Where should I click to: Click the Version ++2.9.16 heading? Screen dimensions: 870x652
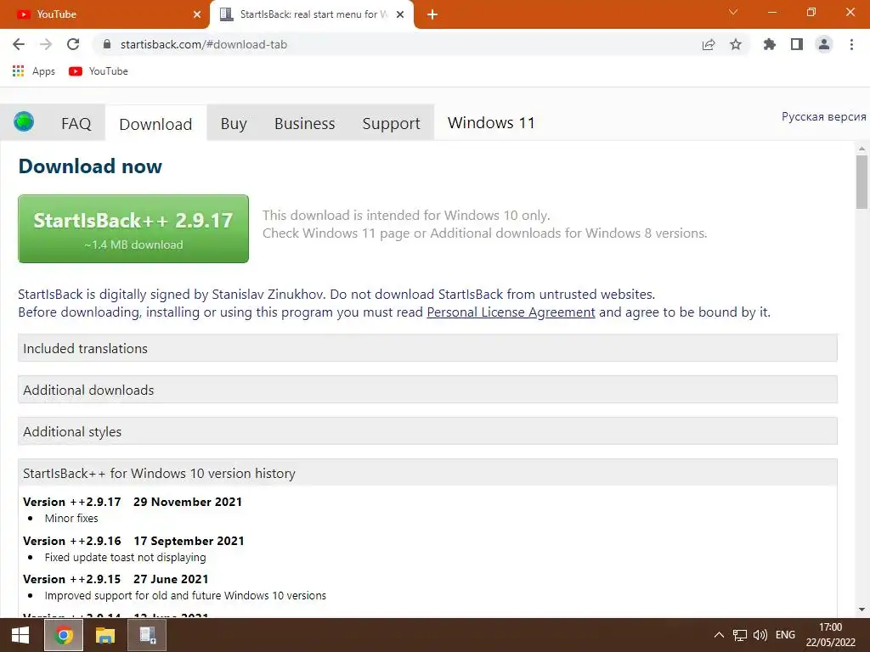tap(133, 541)
